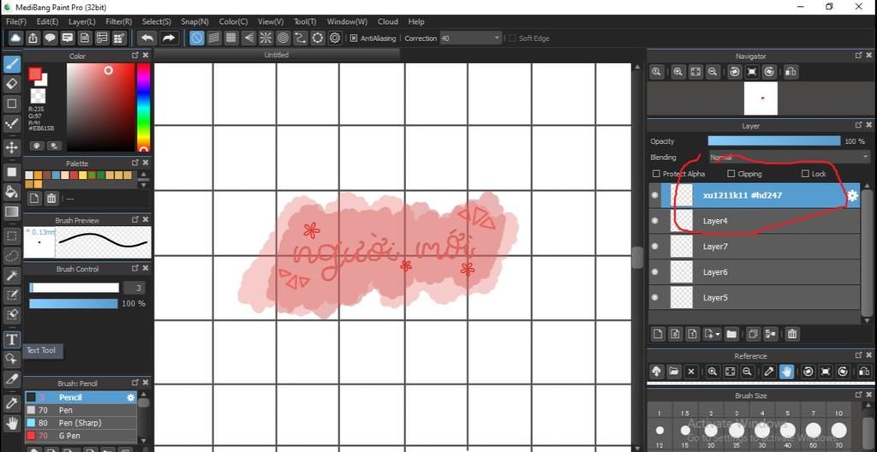Open the Select(S) menu
This screenshot has width=877, height=452.
pyautogui.click(x=157, y=21)
